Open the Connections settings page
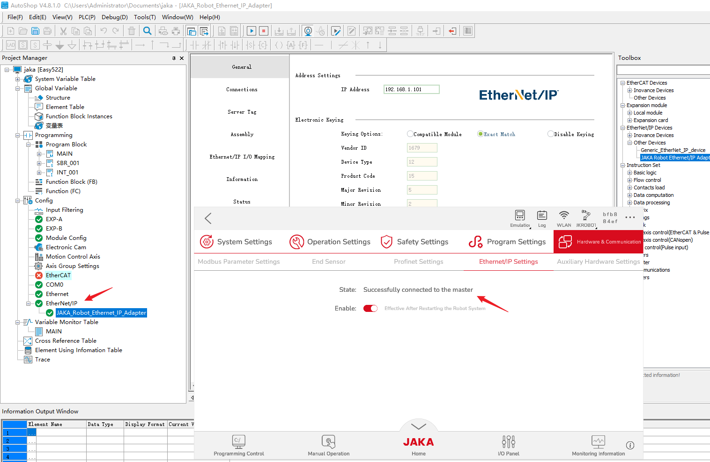Screen dimensions: 710x462 point(242,90)
